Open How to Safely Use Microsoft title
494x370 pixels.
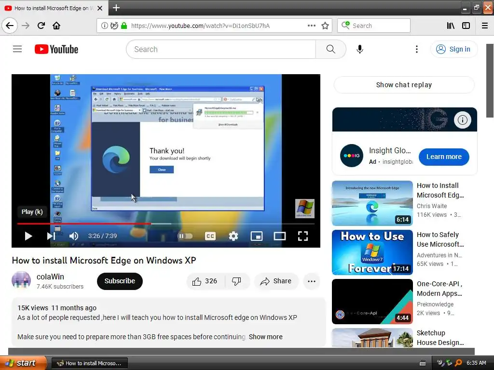[440, 239]
